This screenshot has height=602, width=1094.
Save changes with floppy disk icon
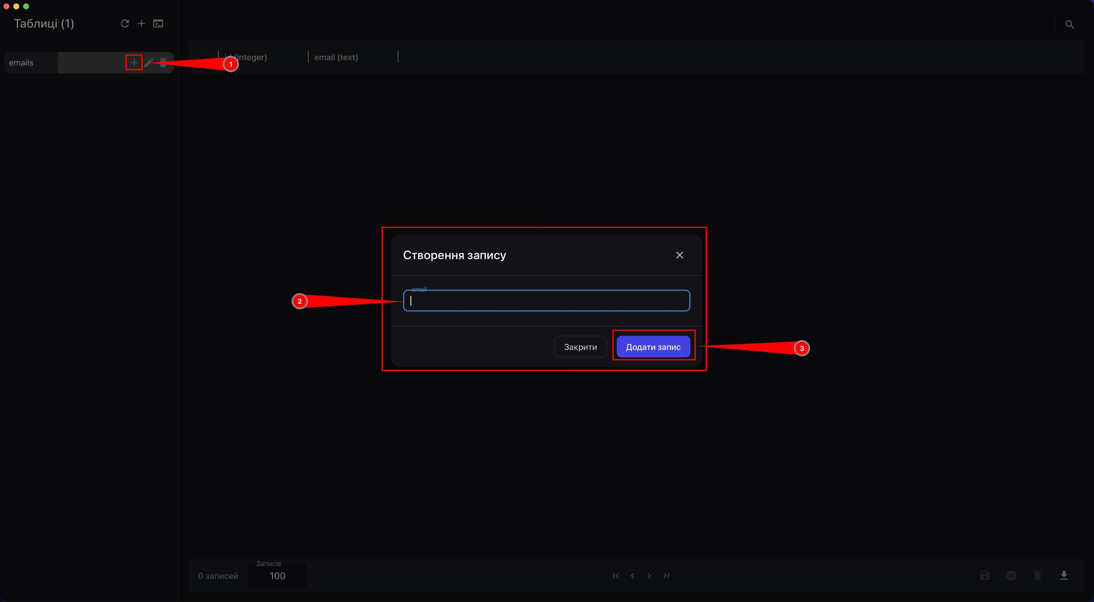tap(984, 576)
